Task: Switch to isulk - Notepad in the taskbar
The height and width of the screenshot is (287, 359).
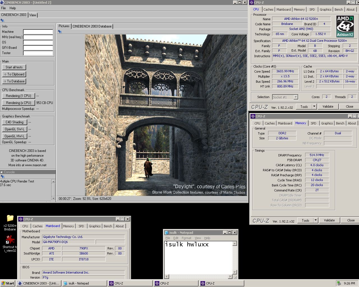Action: (x=84, y=283)
